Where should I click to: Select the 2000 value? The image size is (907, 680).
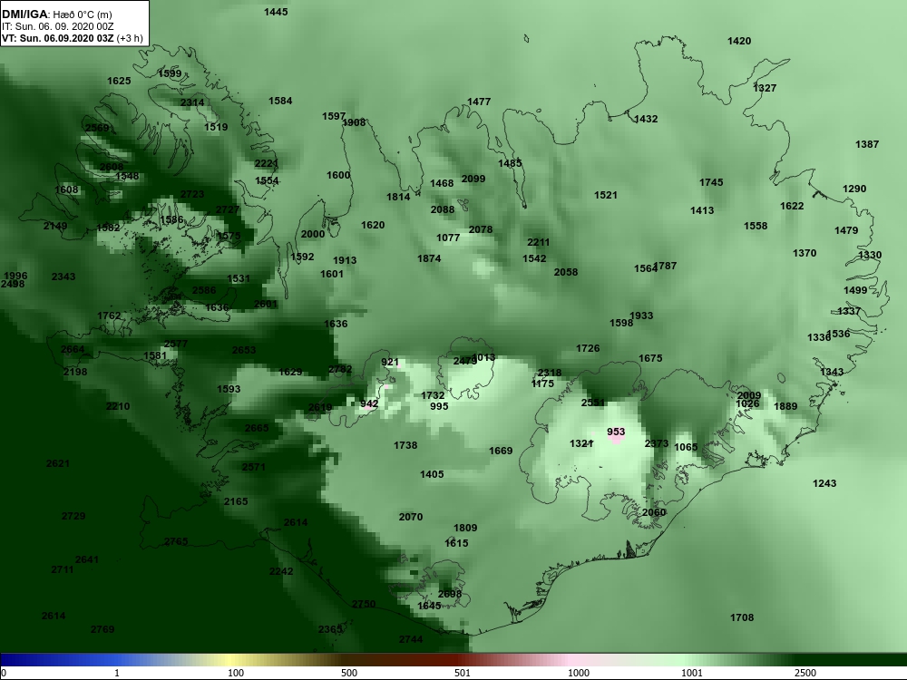313,234
